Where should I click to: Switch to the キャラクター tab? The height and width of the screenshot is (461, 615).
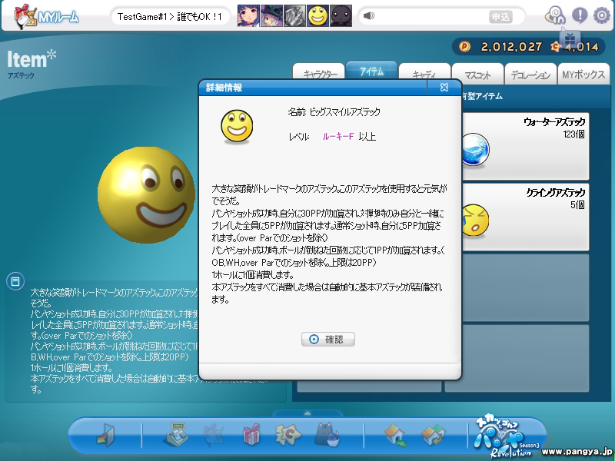(319, 75)
